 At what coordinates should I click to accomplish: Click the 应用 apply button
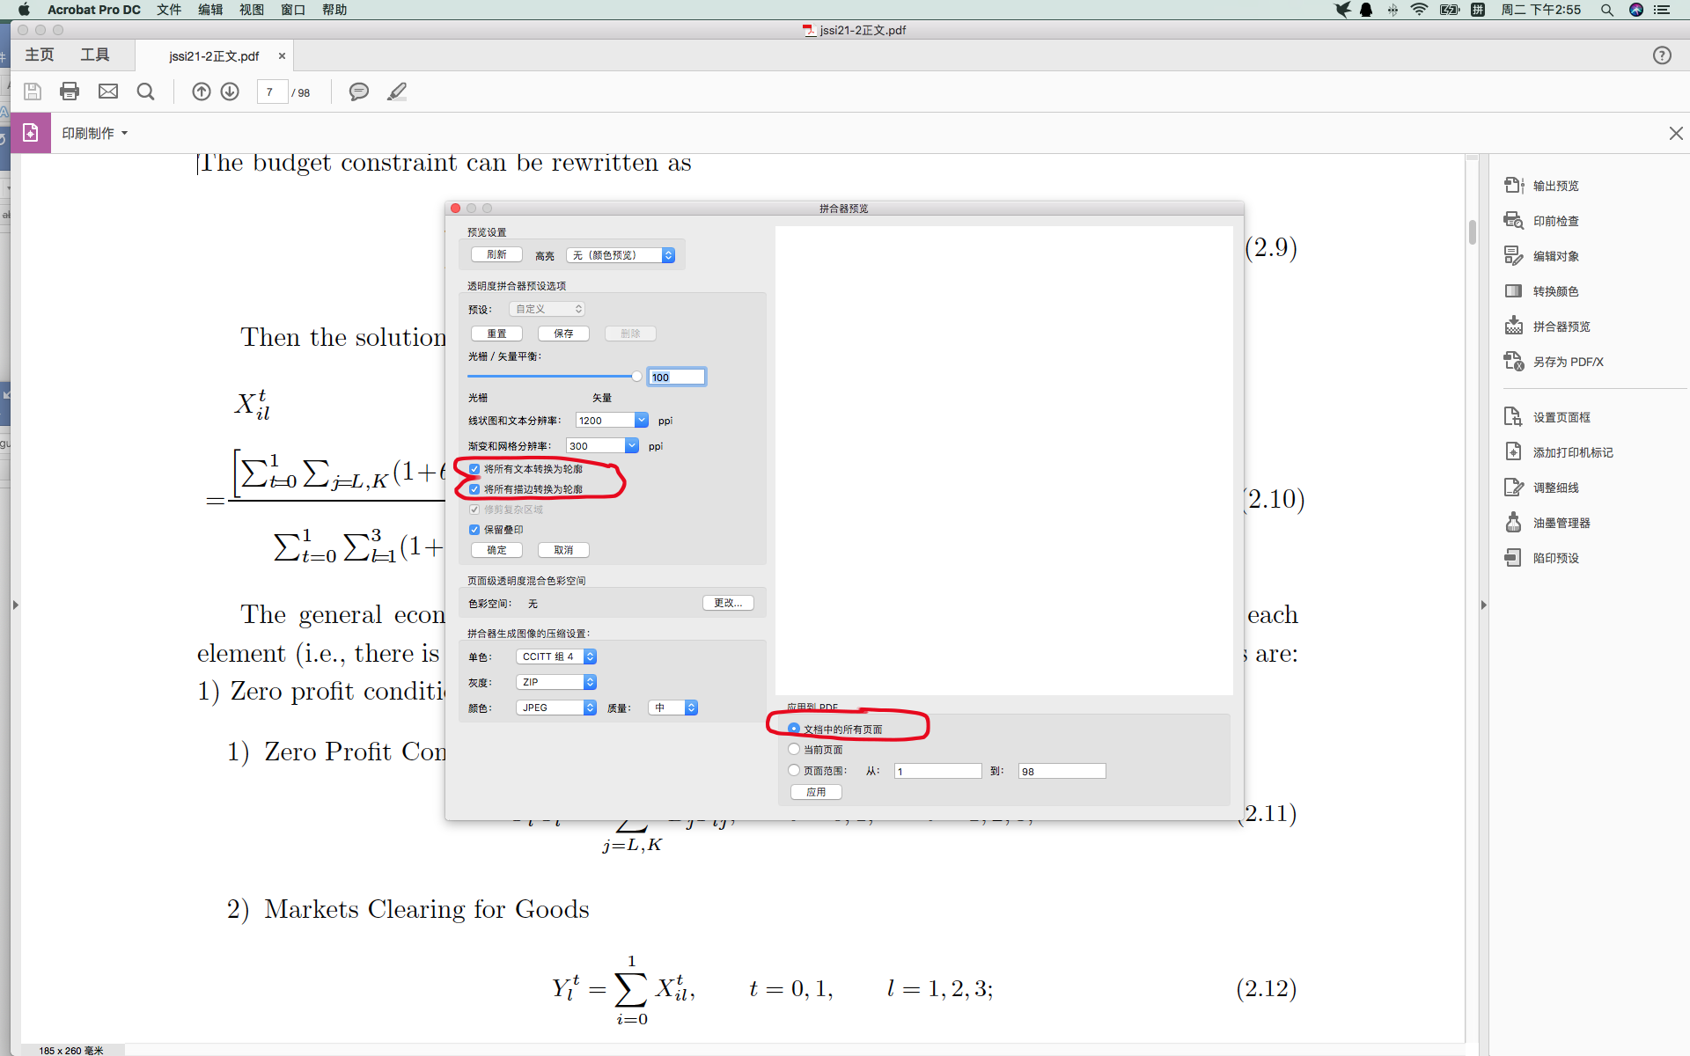(816, 792)
